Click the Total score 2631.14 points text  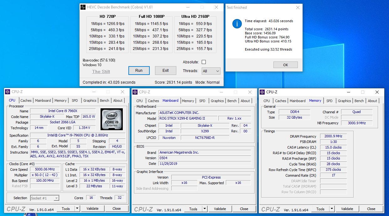coord(267,29)
